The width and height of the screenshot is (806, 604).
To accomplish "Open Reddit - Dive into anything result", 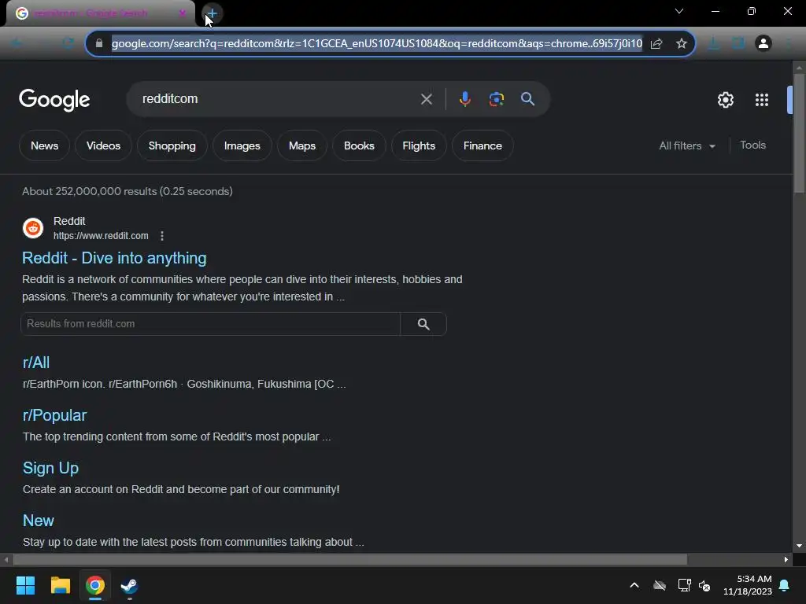I will point(114,258).
